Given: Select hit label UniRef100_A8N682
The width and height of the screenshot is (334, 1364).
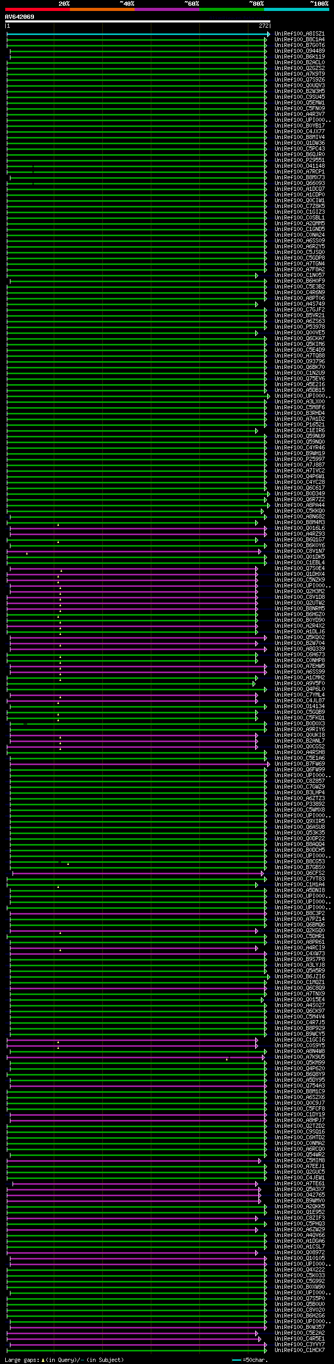Looking at the screenshot, I should tap(300, 517).
